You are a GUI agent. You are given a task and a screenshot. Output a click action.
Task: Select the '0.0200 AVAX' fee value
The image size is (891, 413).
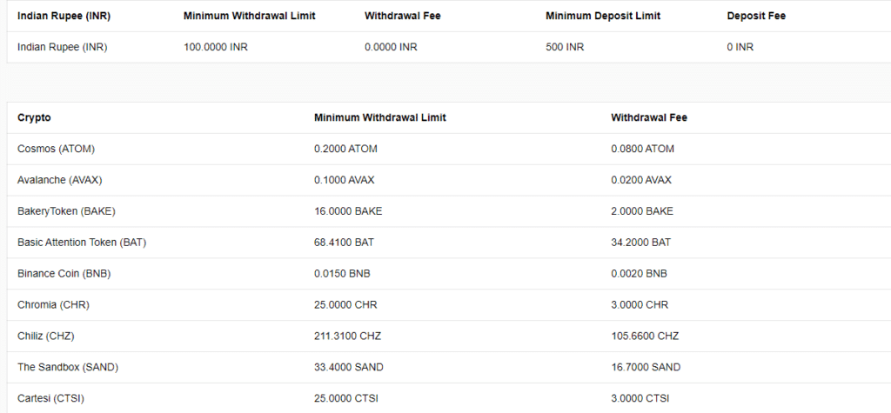pyautogui.click(x=641, y=180)
